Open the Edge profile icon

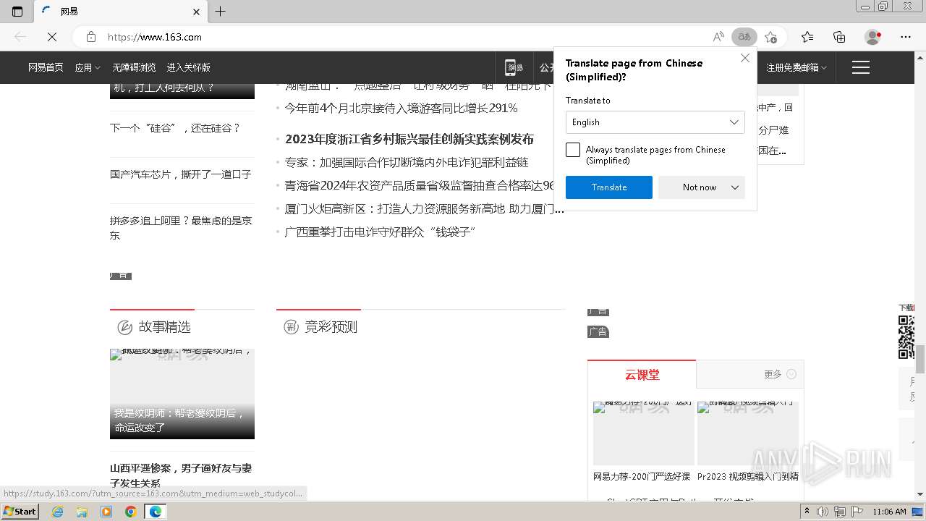tap(873, 37)
